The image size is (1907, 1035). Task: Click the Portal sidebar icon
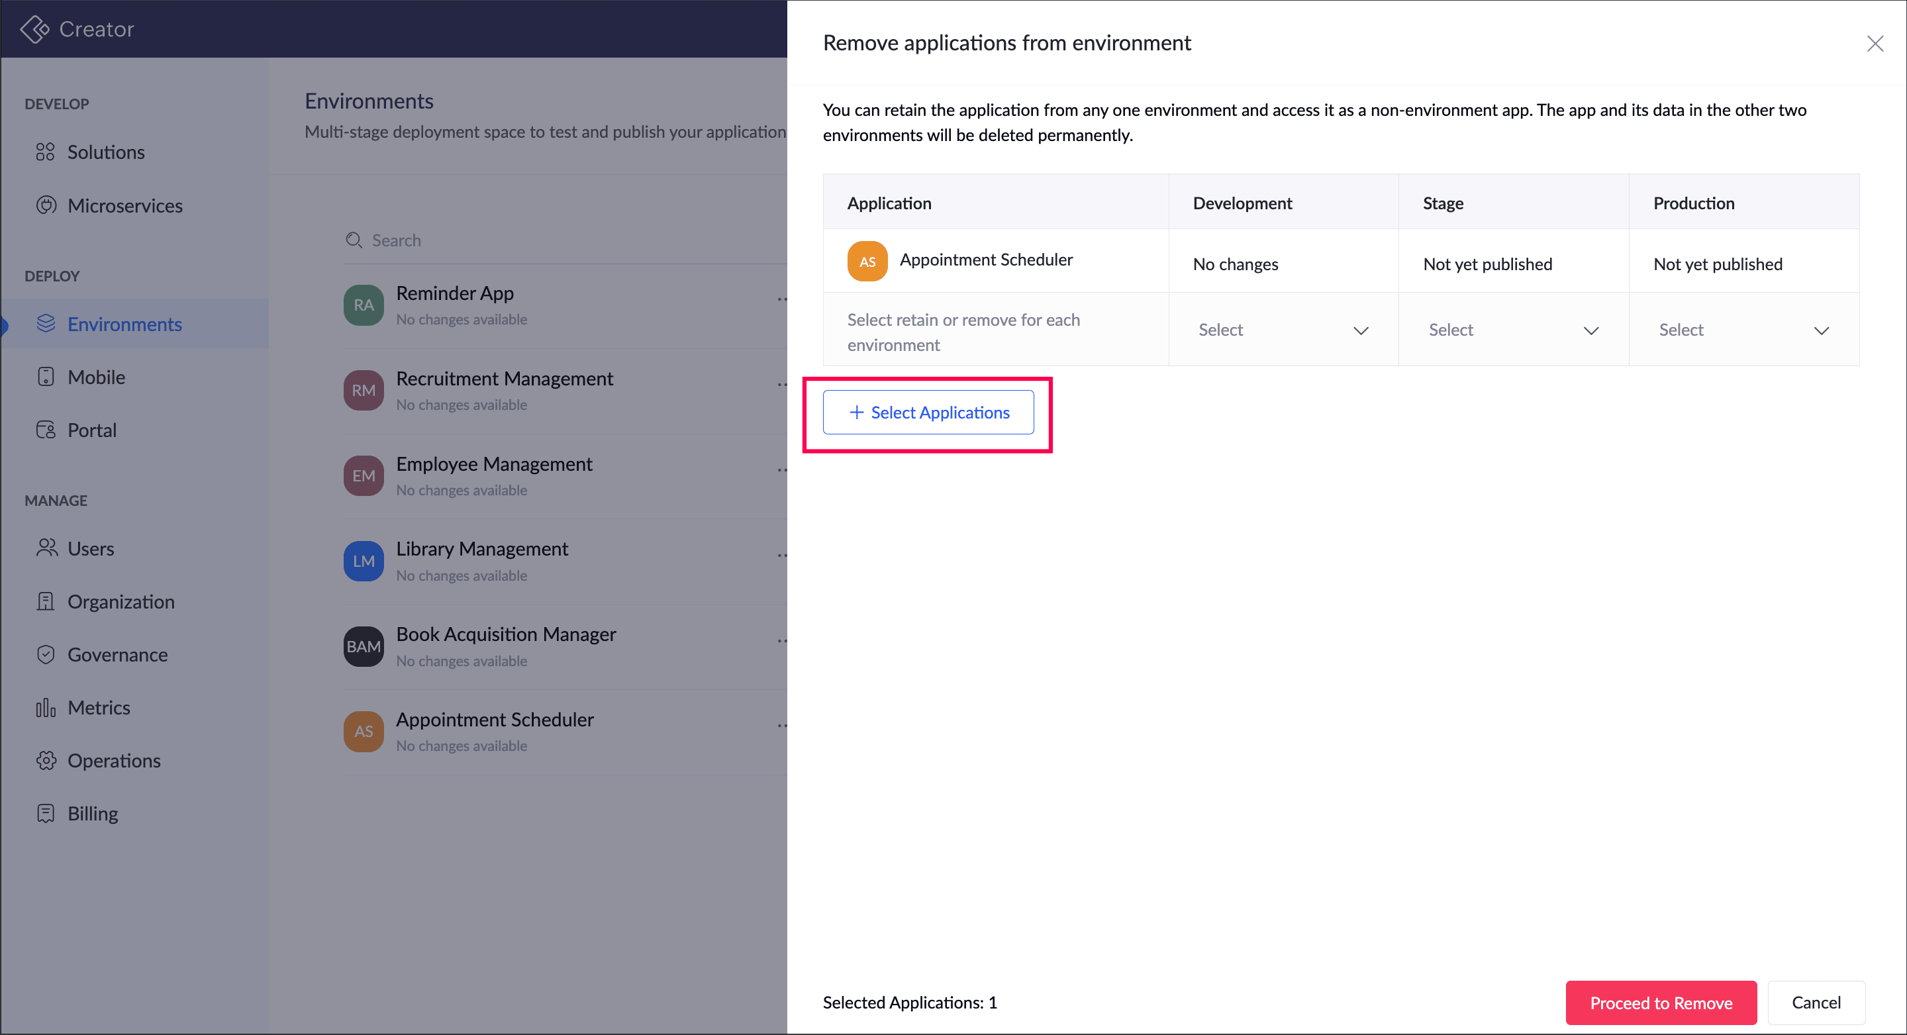coord(46,430)
